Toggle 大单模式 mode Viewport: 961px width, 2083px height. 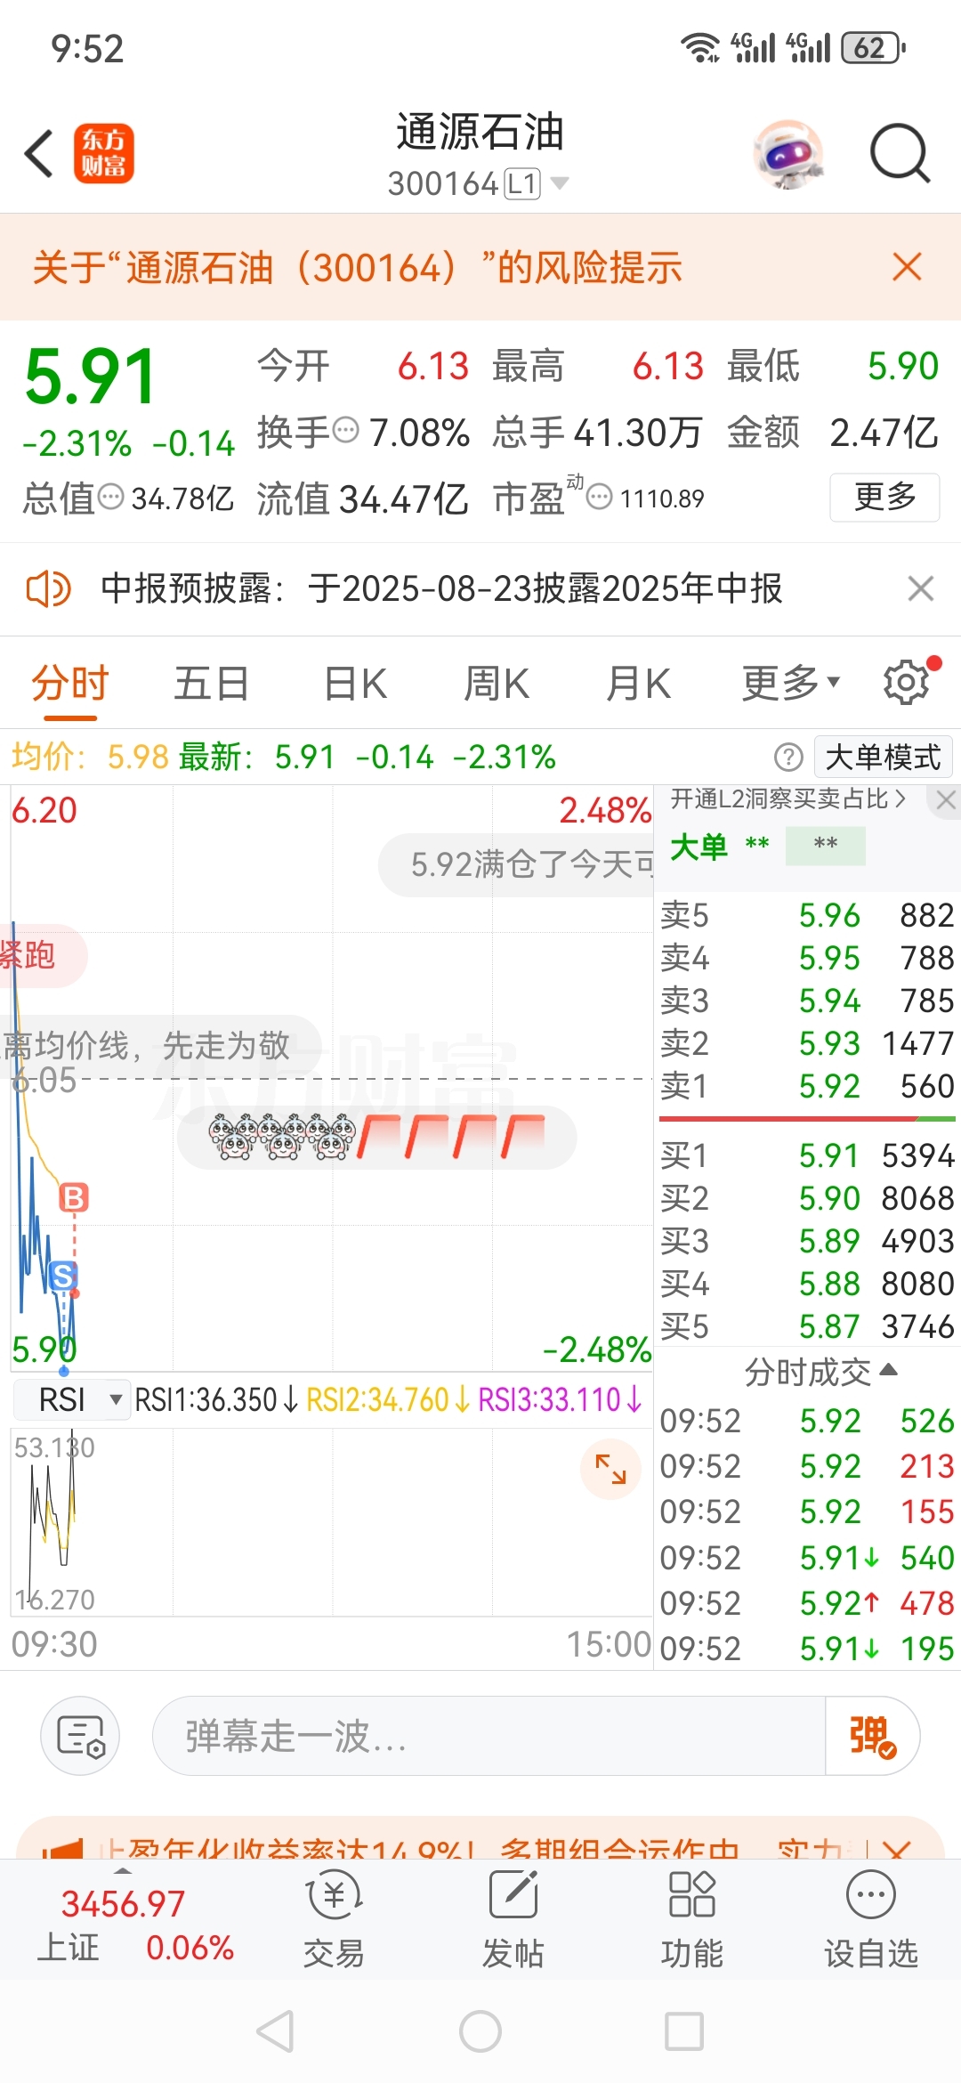tap(884, 758)
